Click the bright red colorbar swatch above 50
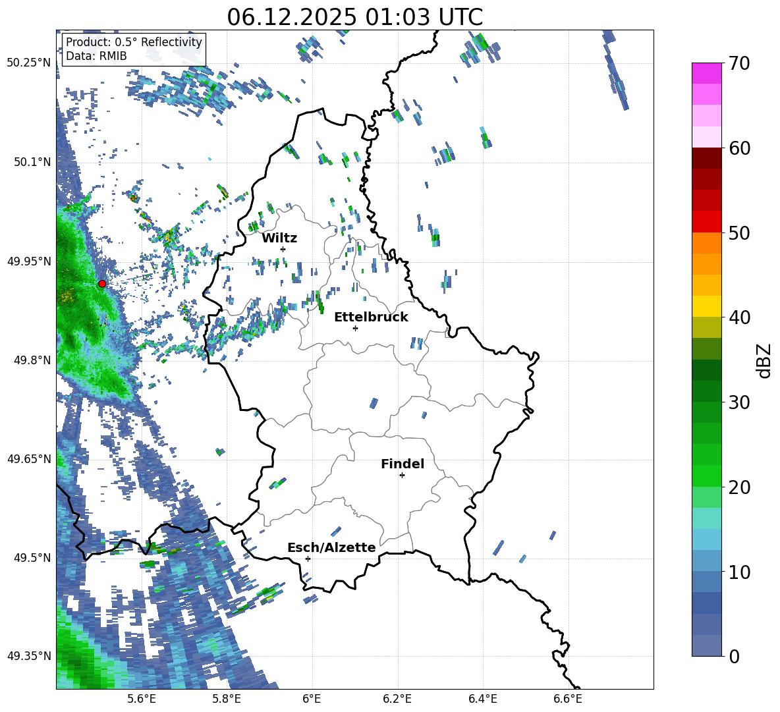This screenshot has width=780, height=712. (706, 222)
